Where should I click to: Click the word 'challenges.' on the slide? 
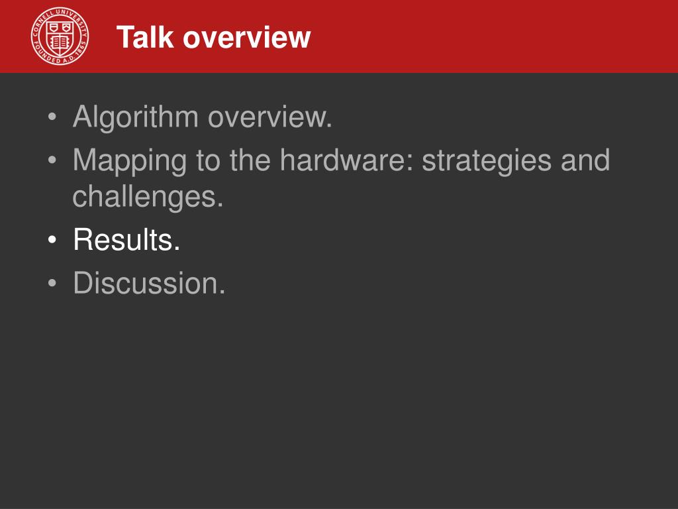[148, 196]
